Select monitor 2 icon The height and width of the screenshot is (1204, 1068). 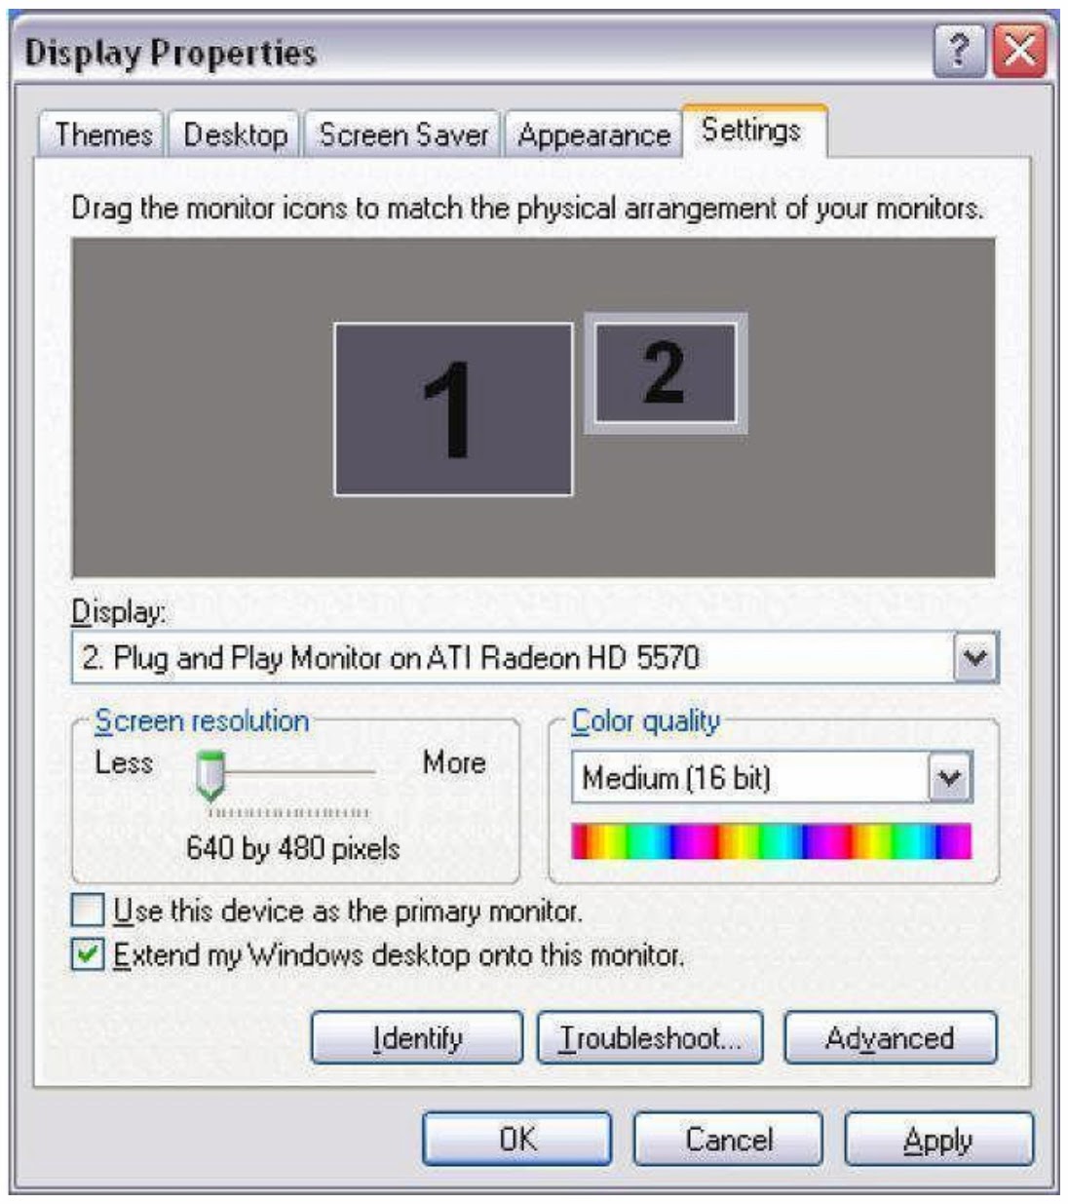(666, 373)
